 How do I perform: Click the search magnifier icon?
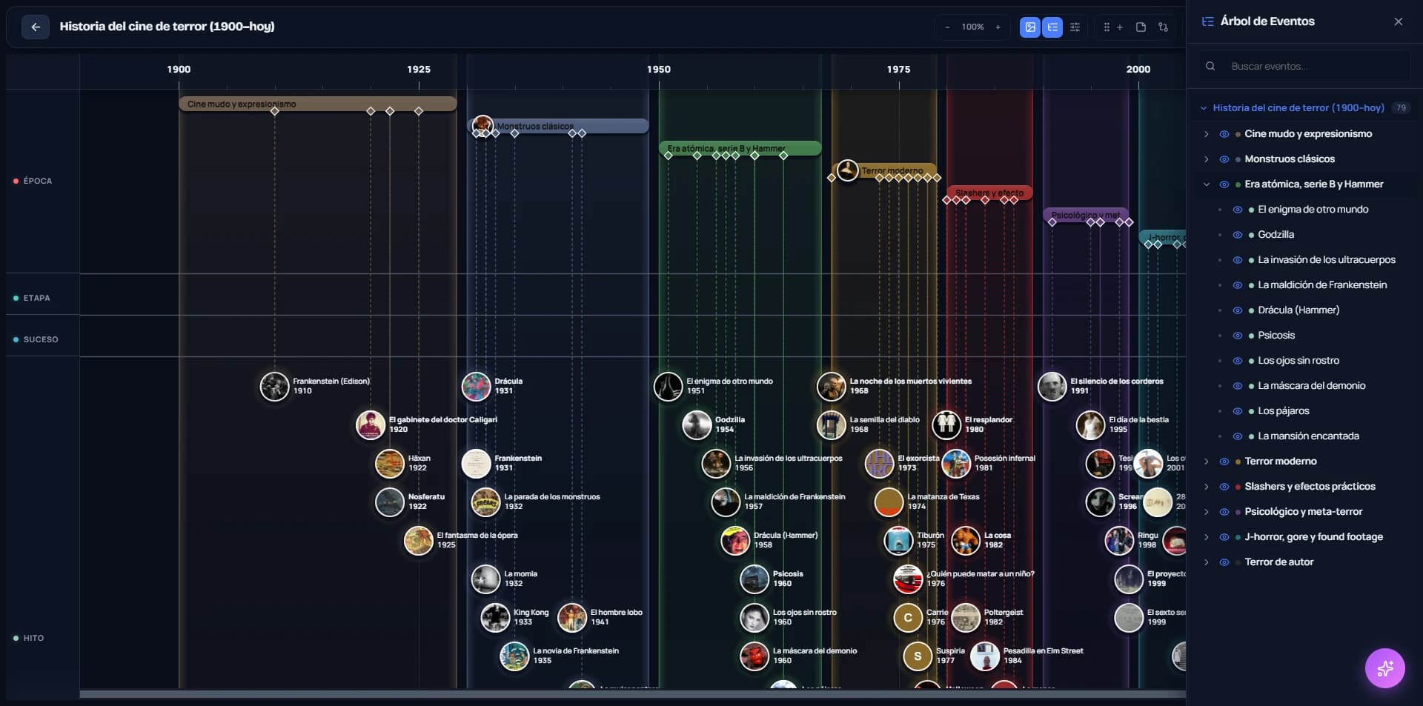coord(1210,66)
